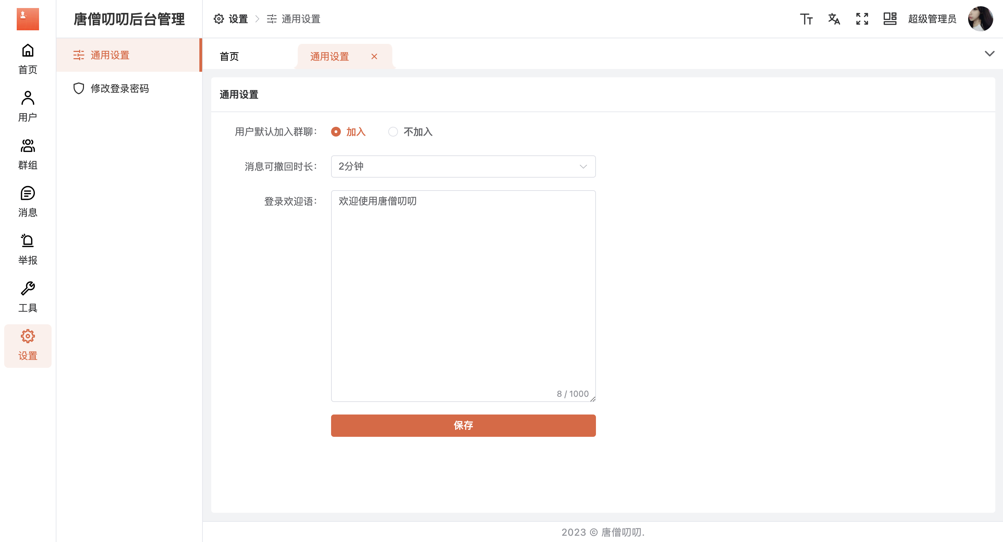
Task: Click 通用设置 in the breadcrumb
Action: click(x=301, y=19)
